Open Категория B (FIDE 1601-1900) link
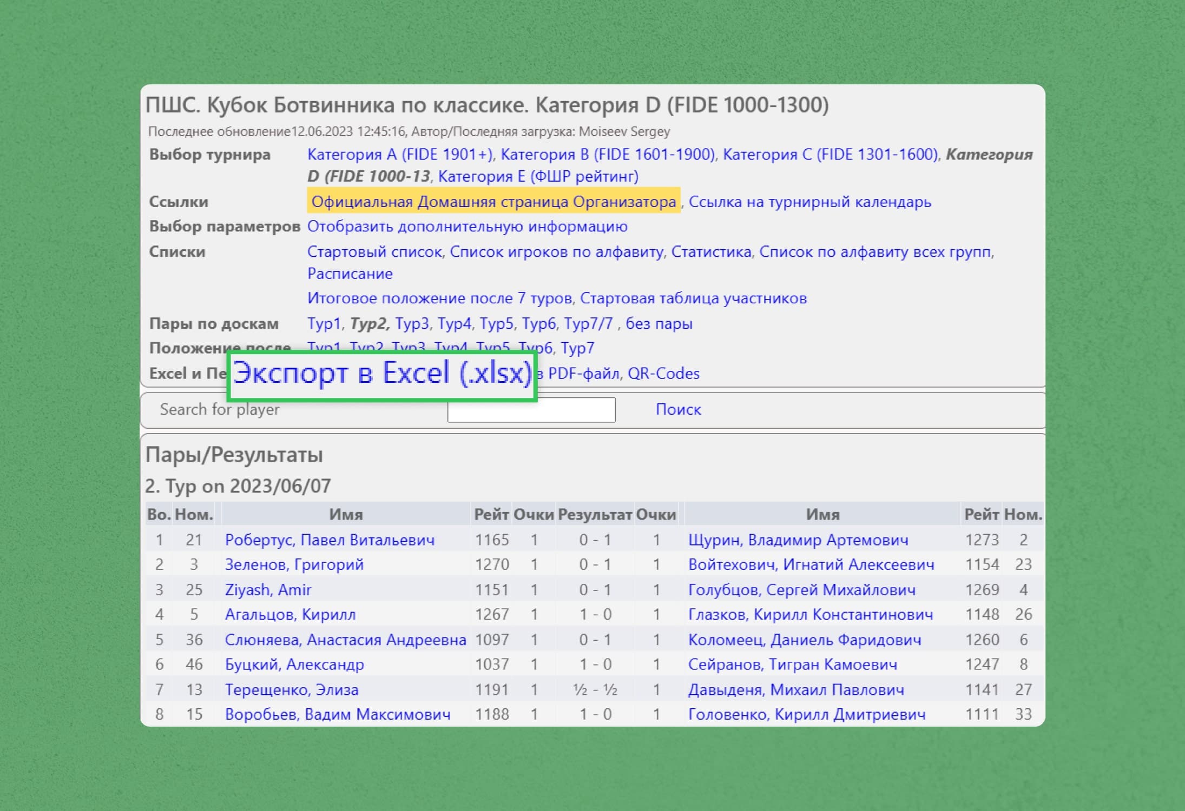 [x=607, y=155]
